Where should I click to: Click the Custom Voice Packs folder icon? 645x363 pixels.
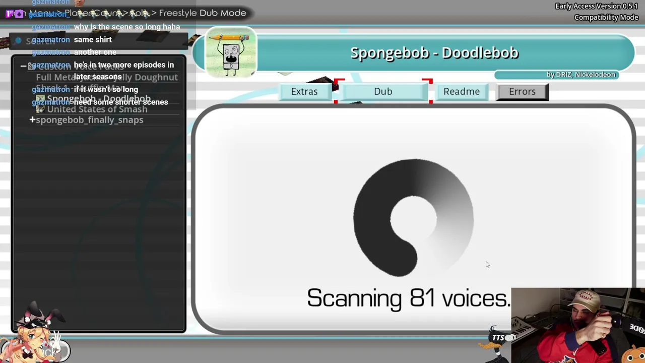tap(31, 66)
